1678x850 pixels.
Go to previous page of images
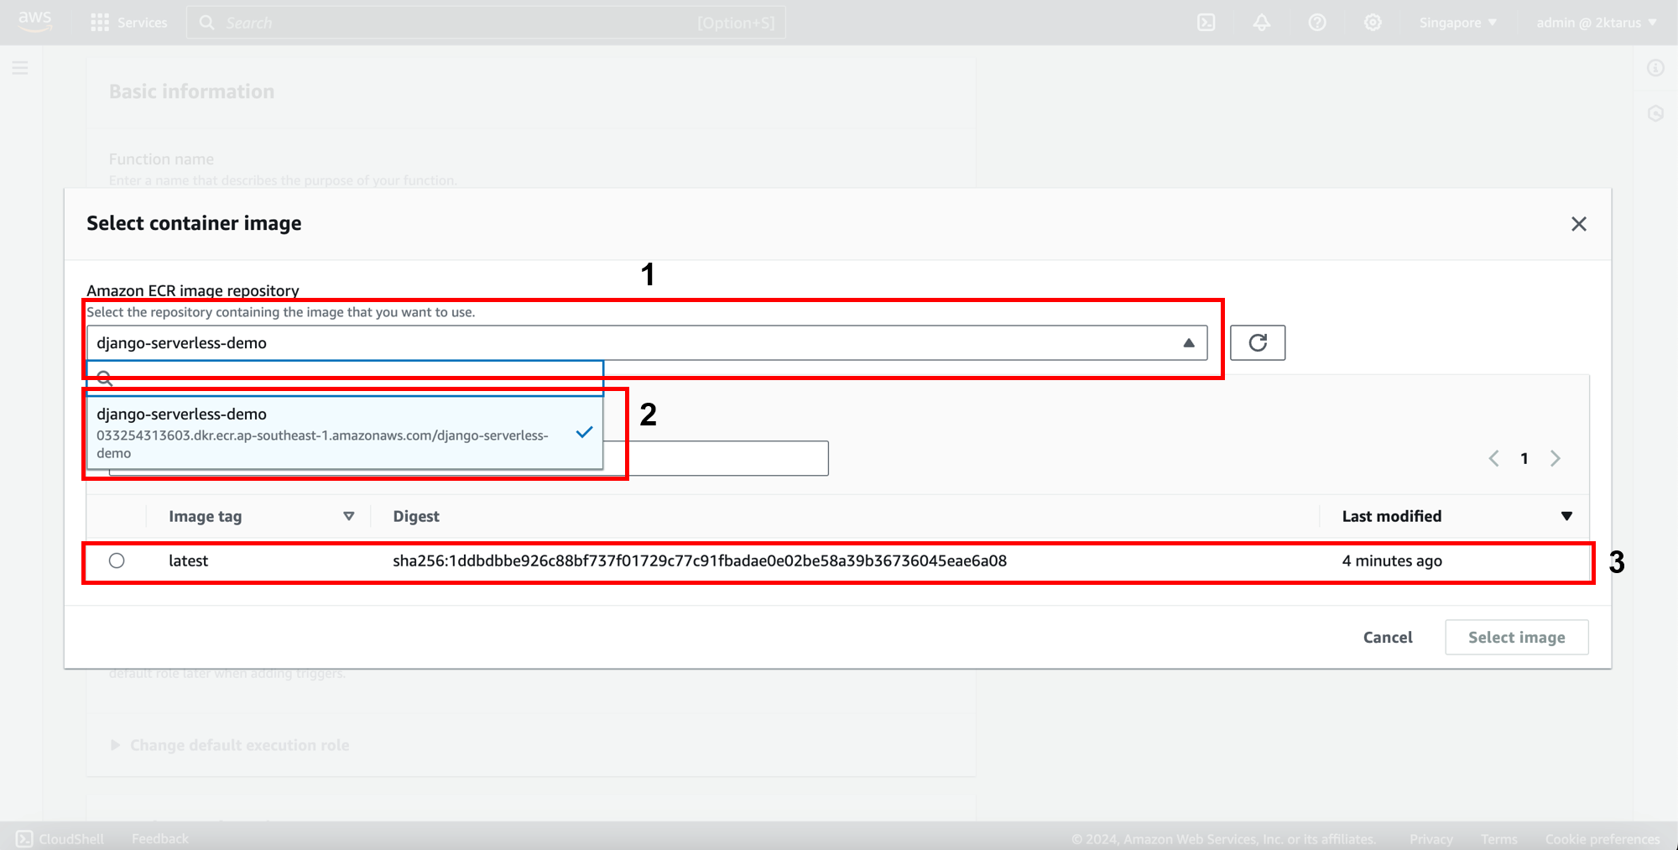coord(1494,458)
